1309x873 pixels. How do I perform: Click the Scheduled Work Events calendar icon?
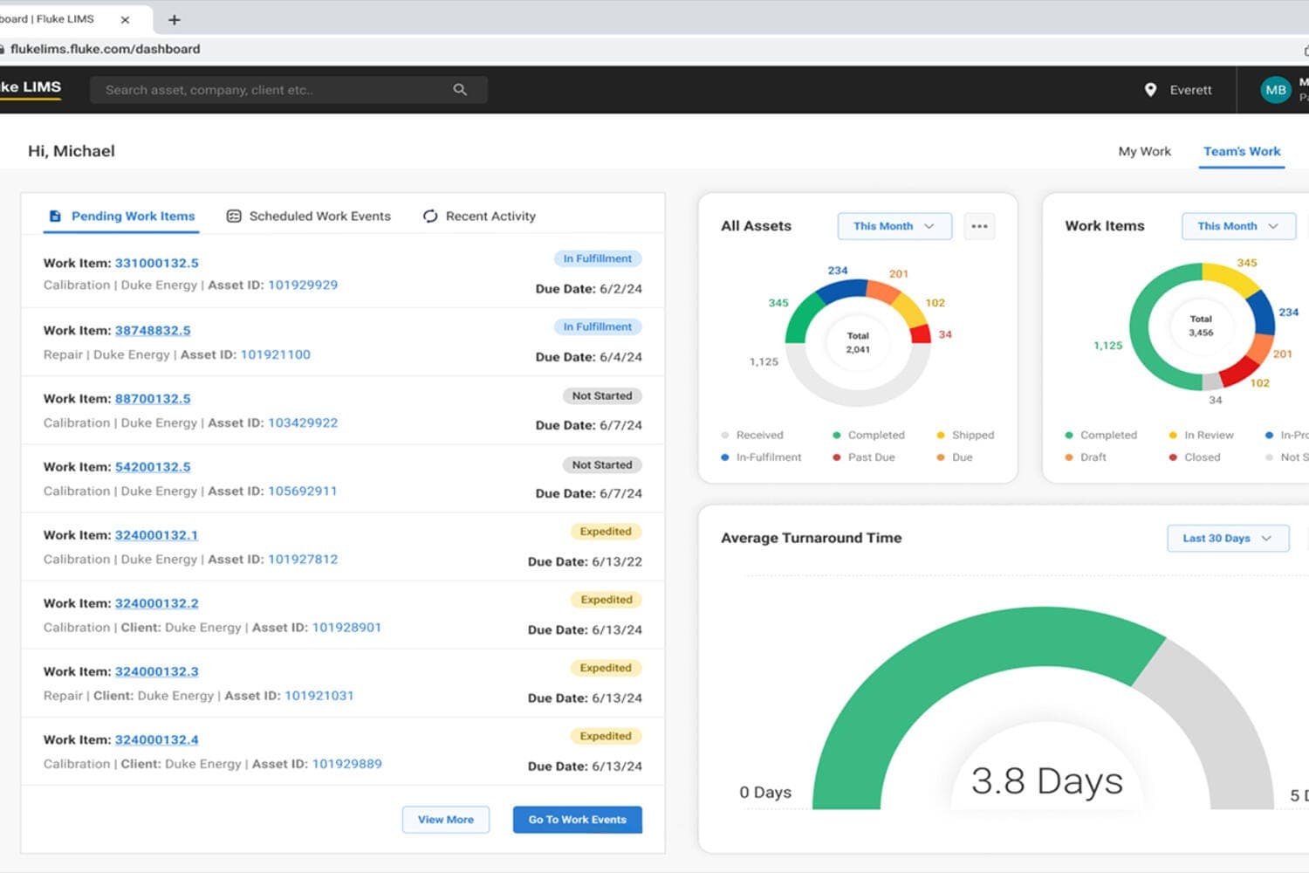[x=234, y=216]
